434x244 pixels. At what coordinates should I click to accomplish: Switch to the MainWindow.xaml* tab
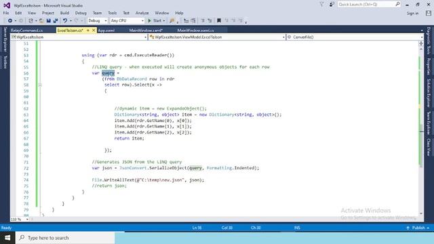[146, 30]
